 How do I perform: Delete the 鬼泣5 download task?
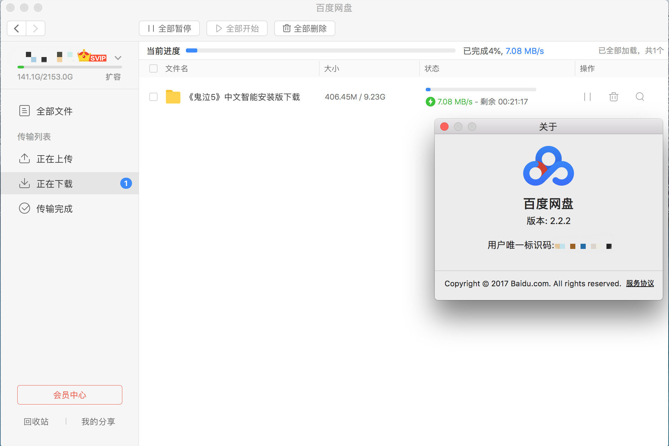[x=614, y=97]
